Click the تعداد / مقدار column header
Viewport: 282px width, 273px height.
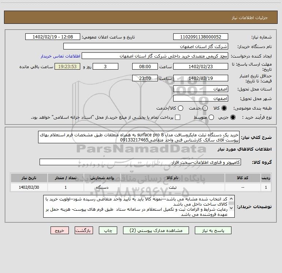(66, 178)
